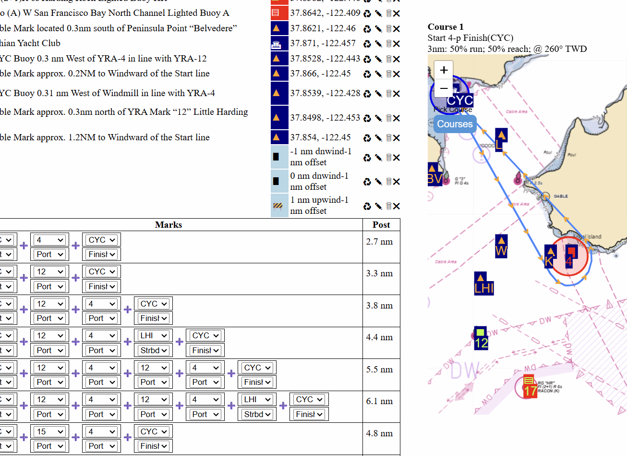Select the W mark on the chart
The image size is (627, 456).
[x=501, y=246]
